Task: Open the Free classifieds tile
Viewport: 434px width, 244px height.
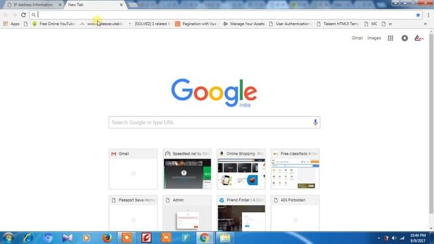Action: (x=295, y=169)
